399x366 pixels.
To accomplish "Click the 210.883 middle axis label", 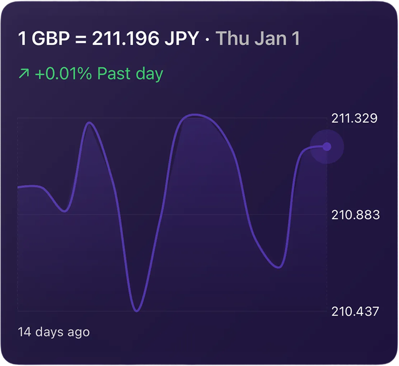I will click(355, 215).
